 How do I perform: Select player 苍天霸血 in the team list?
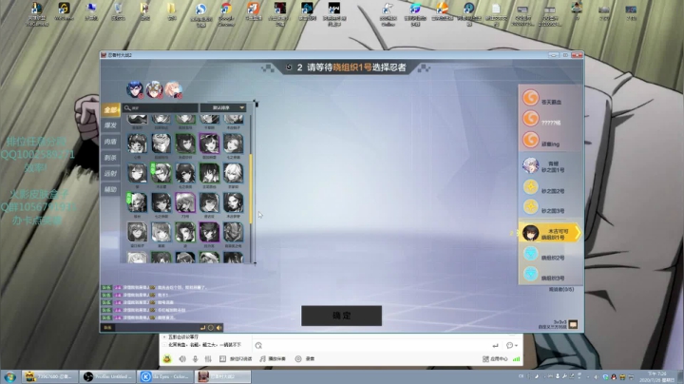(550, 98)
